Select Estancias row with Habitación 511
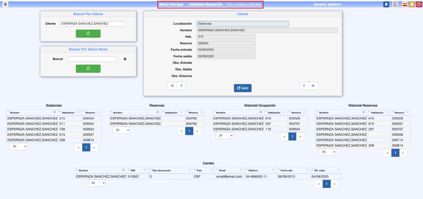 point(54,123)
